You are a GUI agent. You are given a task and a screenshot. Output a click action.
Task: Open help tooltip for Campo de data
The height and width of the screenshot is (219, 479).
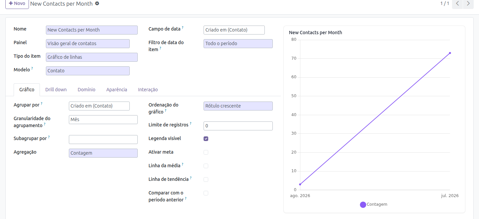[x=183, y=28]
